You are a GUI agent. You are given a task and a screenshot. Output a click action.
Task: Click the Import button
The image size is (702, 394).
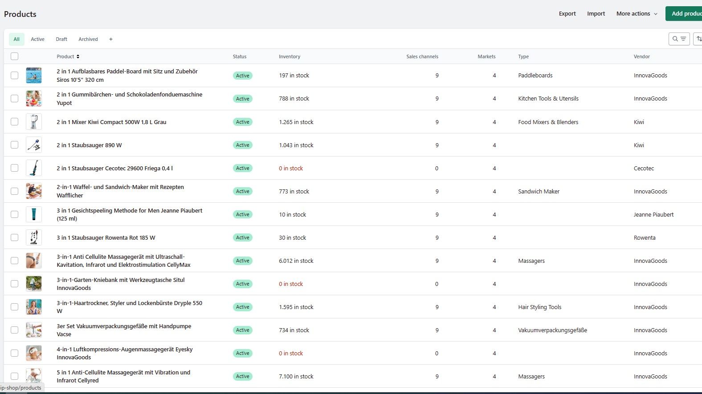click(x=596, y=14)
